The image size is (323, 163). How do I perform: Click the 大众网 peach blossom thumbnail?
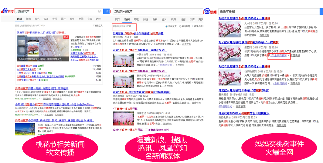pos(230,29)
